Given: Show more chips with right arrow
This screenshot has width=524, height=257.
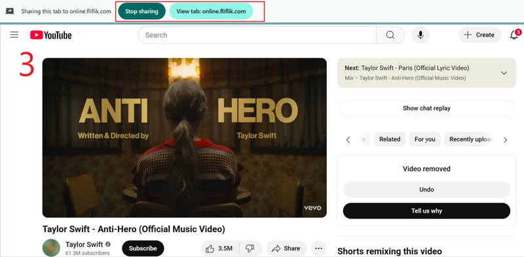Looking at the screenshot, I should click(505, 140).
